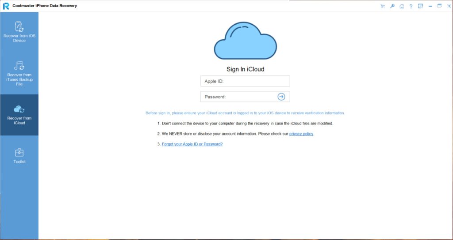Click Forgot your Apple ID or Password link
This screenshot has height=240, width=453.
tap(192, 144)
